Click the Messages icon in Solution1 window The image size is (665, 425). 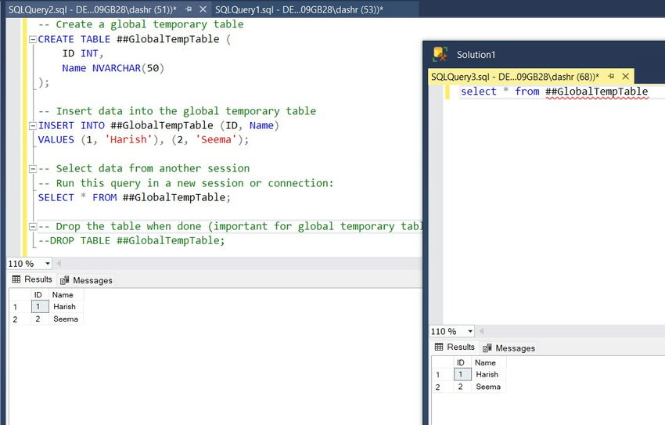(x=487, y=348)
